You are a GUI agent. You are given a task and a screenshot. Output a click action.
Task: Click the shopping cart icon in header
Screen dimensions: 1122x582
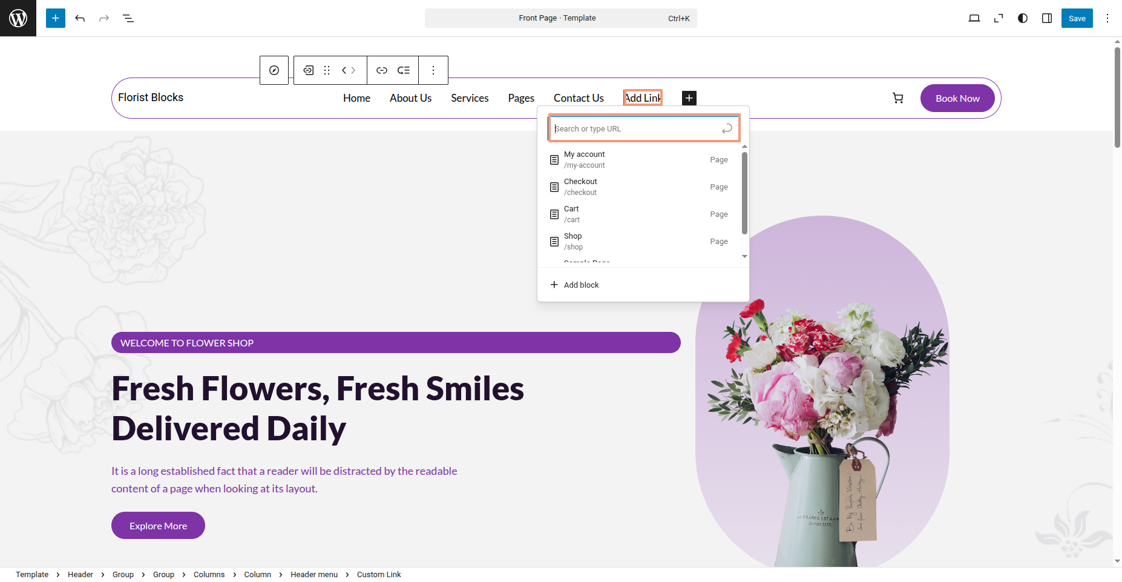click(898, 98)
